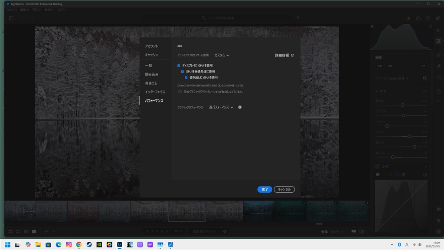Switch to Photo Grid view icon

pyautogui.click(x=10, y=232)
